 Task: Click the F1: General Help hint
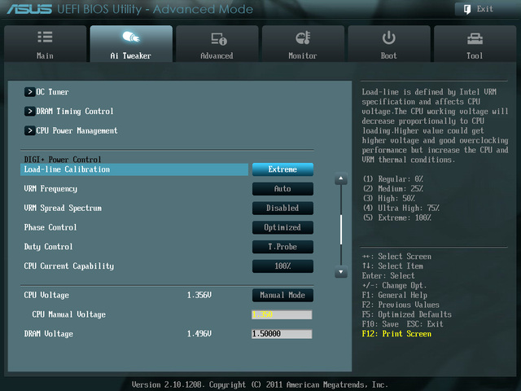tap(395, 295)
